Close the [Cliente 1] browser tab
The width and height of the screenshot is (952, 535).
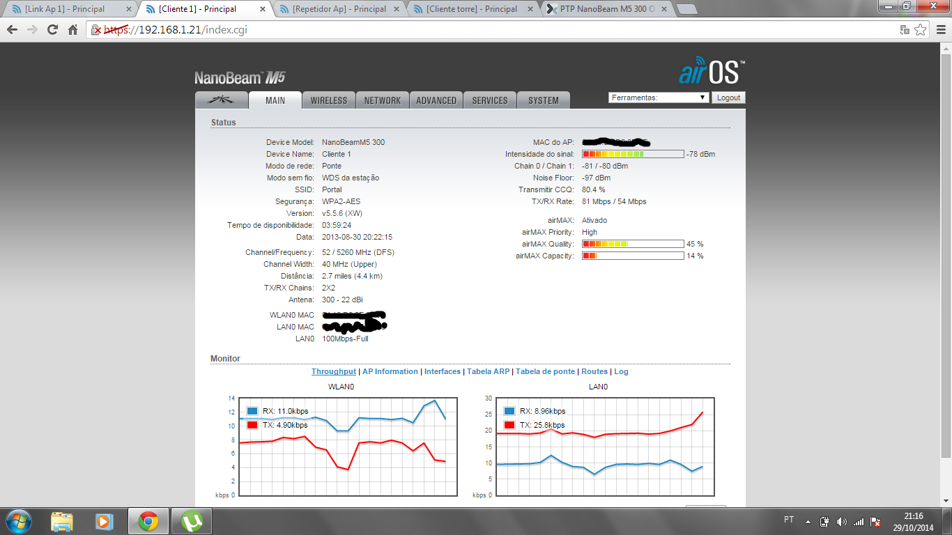pos(263,9)
